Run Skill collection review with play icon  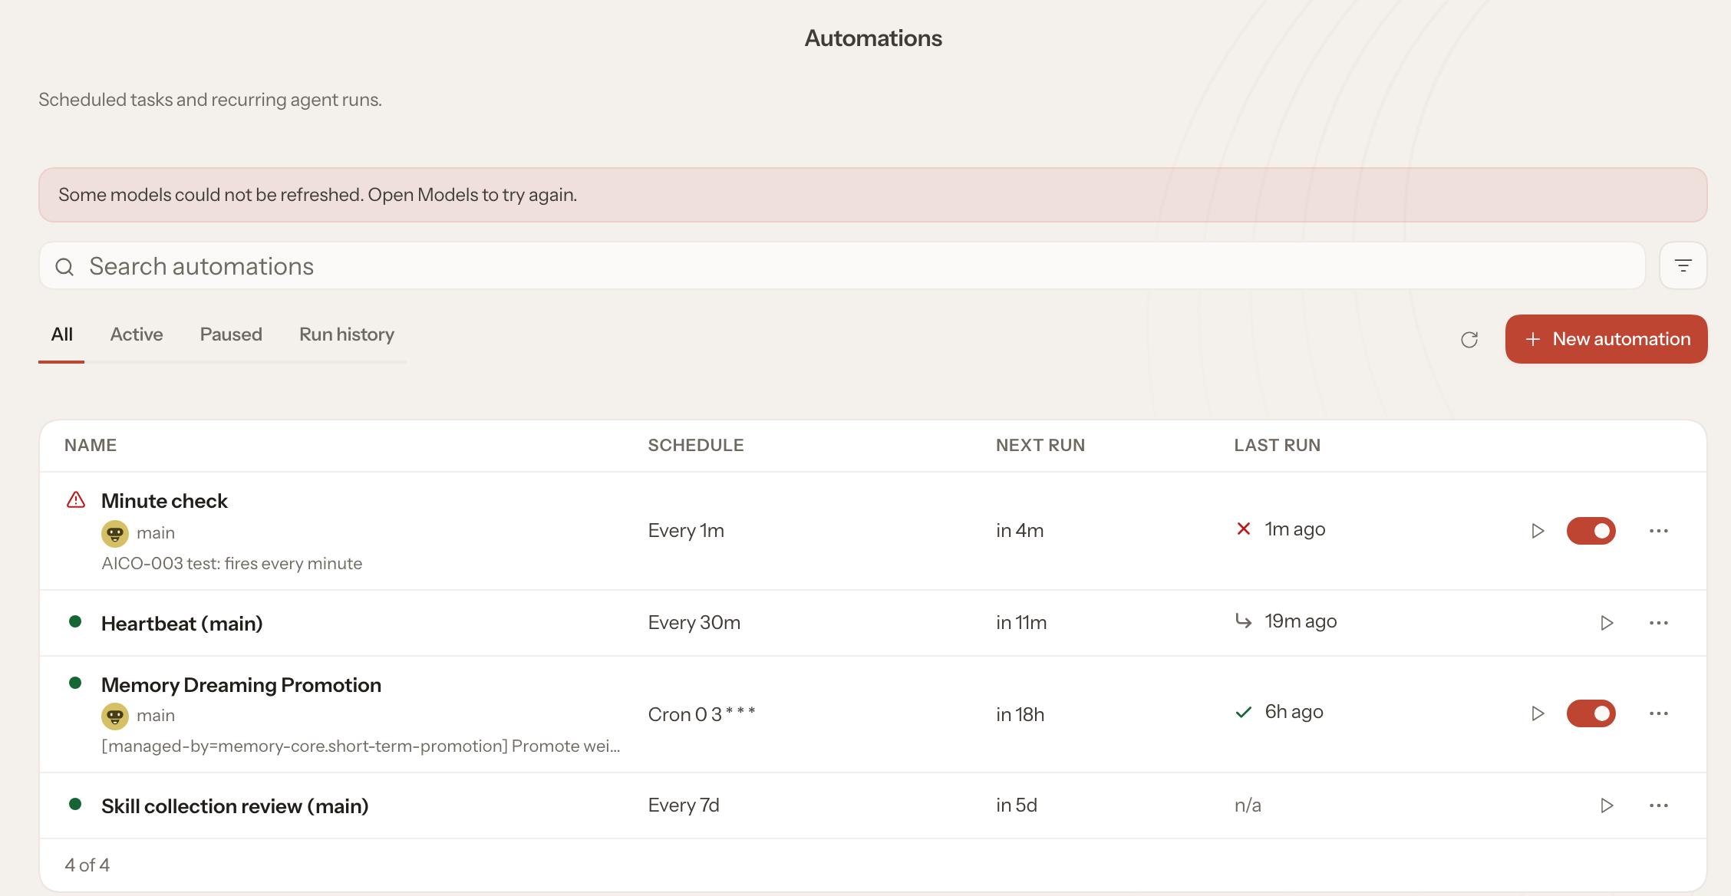coord(1607,805)
